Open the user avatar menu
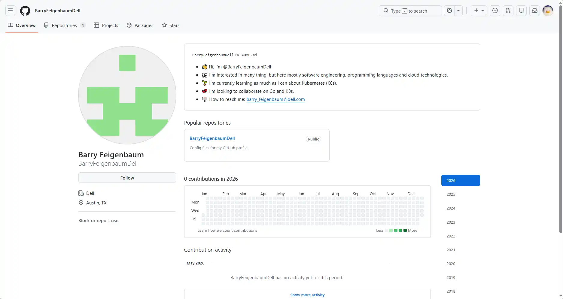 click(548, 11)
